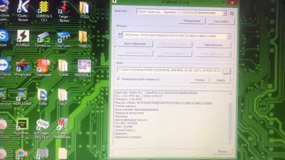Image resolution: width=285 pixels, height=160 pixels.
Task: Click the log scrollbar down arrow
Action: click(230, 143)
